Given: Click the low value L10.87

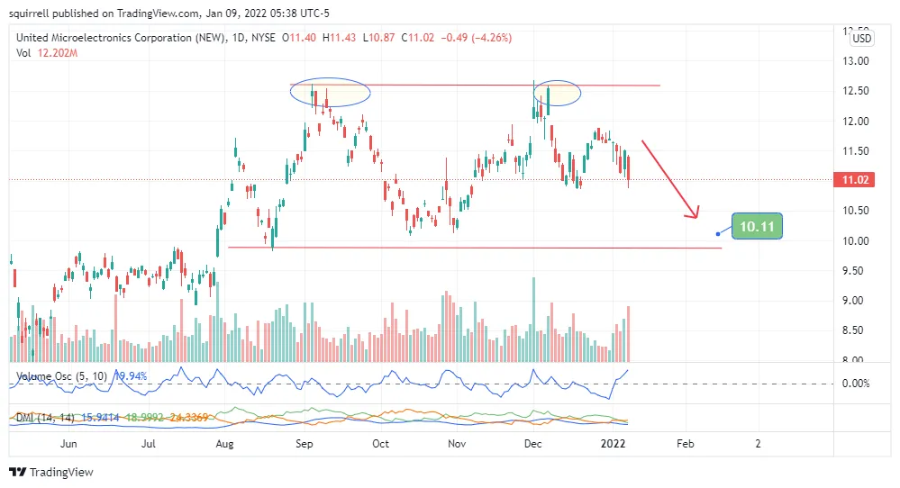Looking at the screenshot, I should coord(378,38).
